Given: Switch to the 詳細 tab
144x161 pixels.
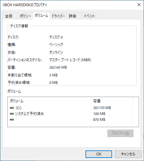Looking at the screenshot, I should pyautogui.click(x=74, y=16).
